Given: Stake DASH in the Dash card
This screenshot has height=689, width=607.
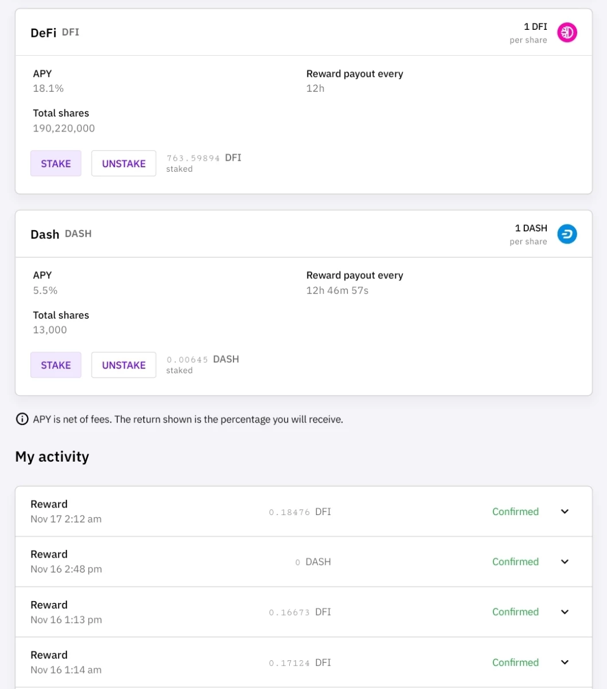Looking at the screenshot, I should (56, 365).
